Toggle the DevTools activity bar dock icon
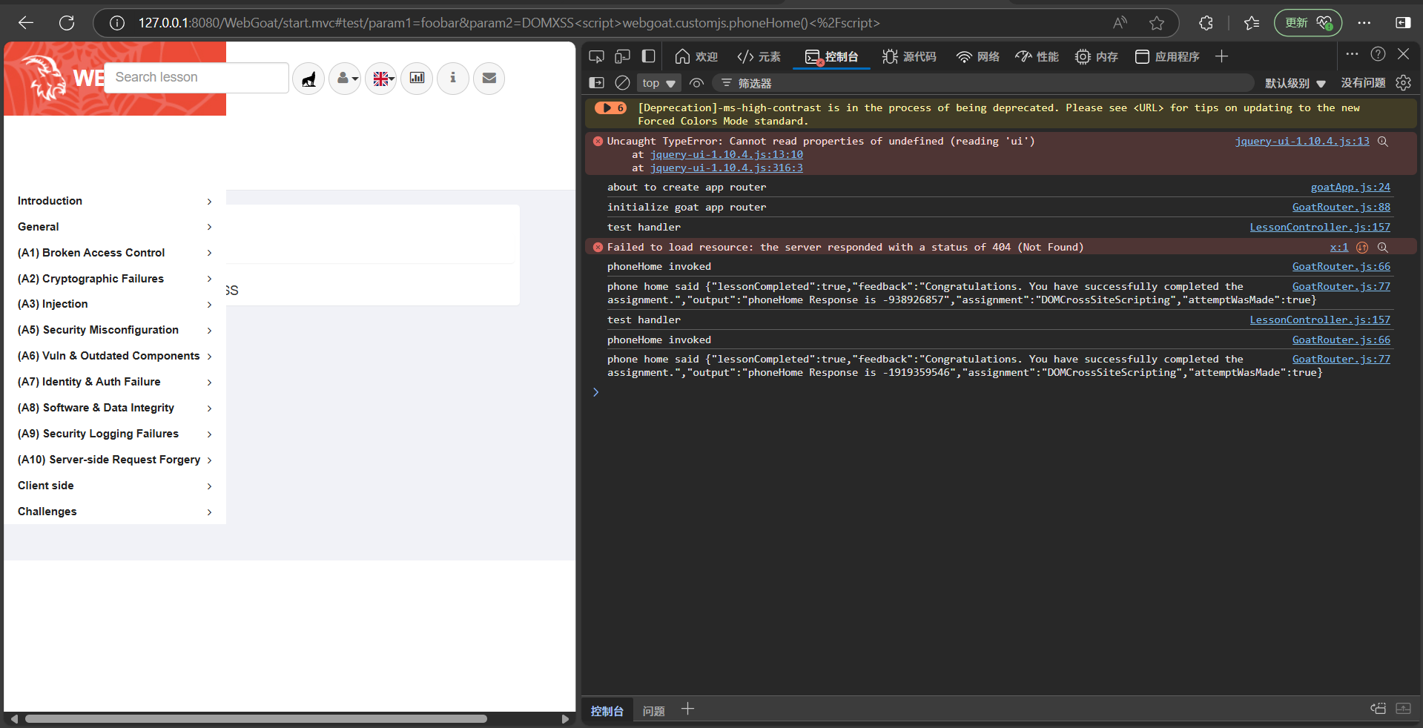The width and height of the screenshot is (1423, 728). tap(649, 56)
